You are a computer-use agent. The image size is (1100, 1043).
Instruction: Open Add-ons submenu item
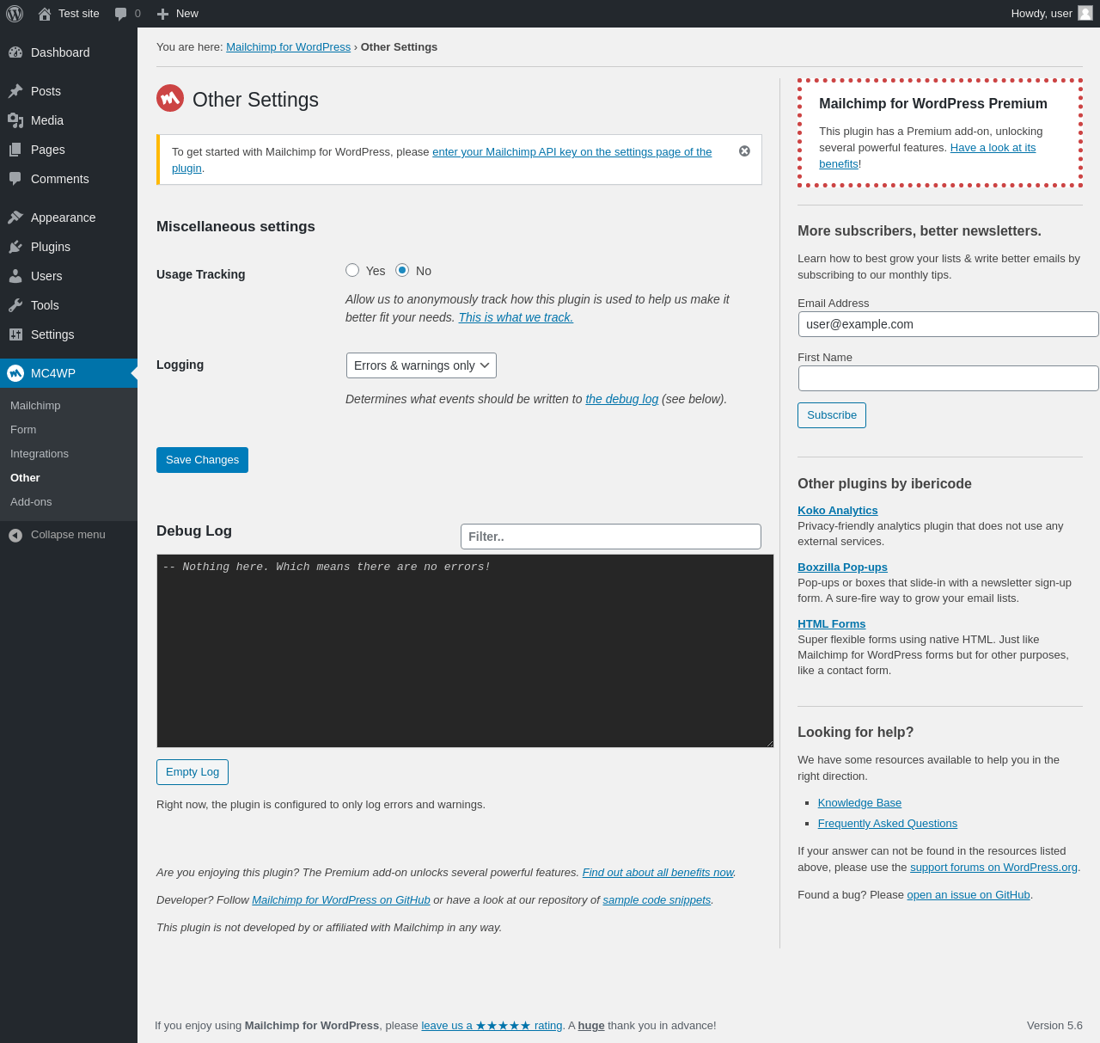tap(31, 502)
